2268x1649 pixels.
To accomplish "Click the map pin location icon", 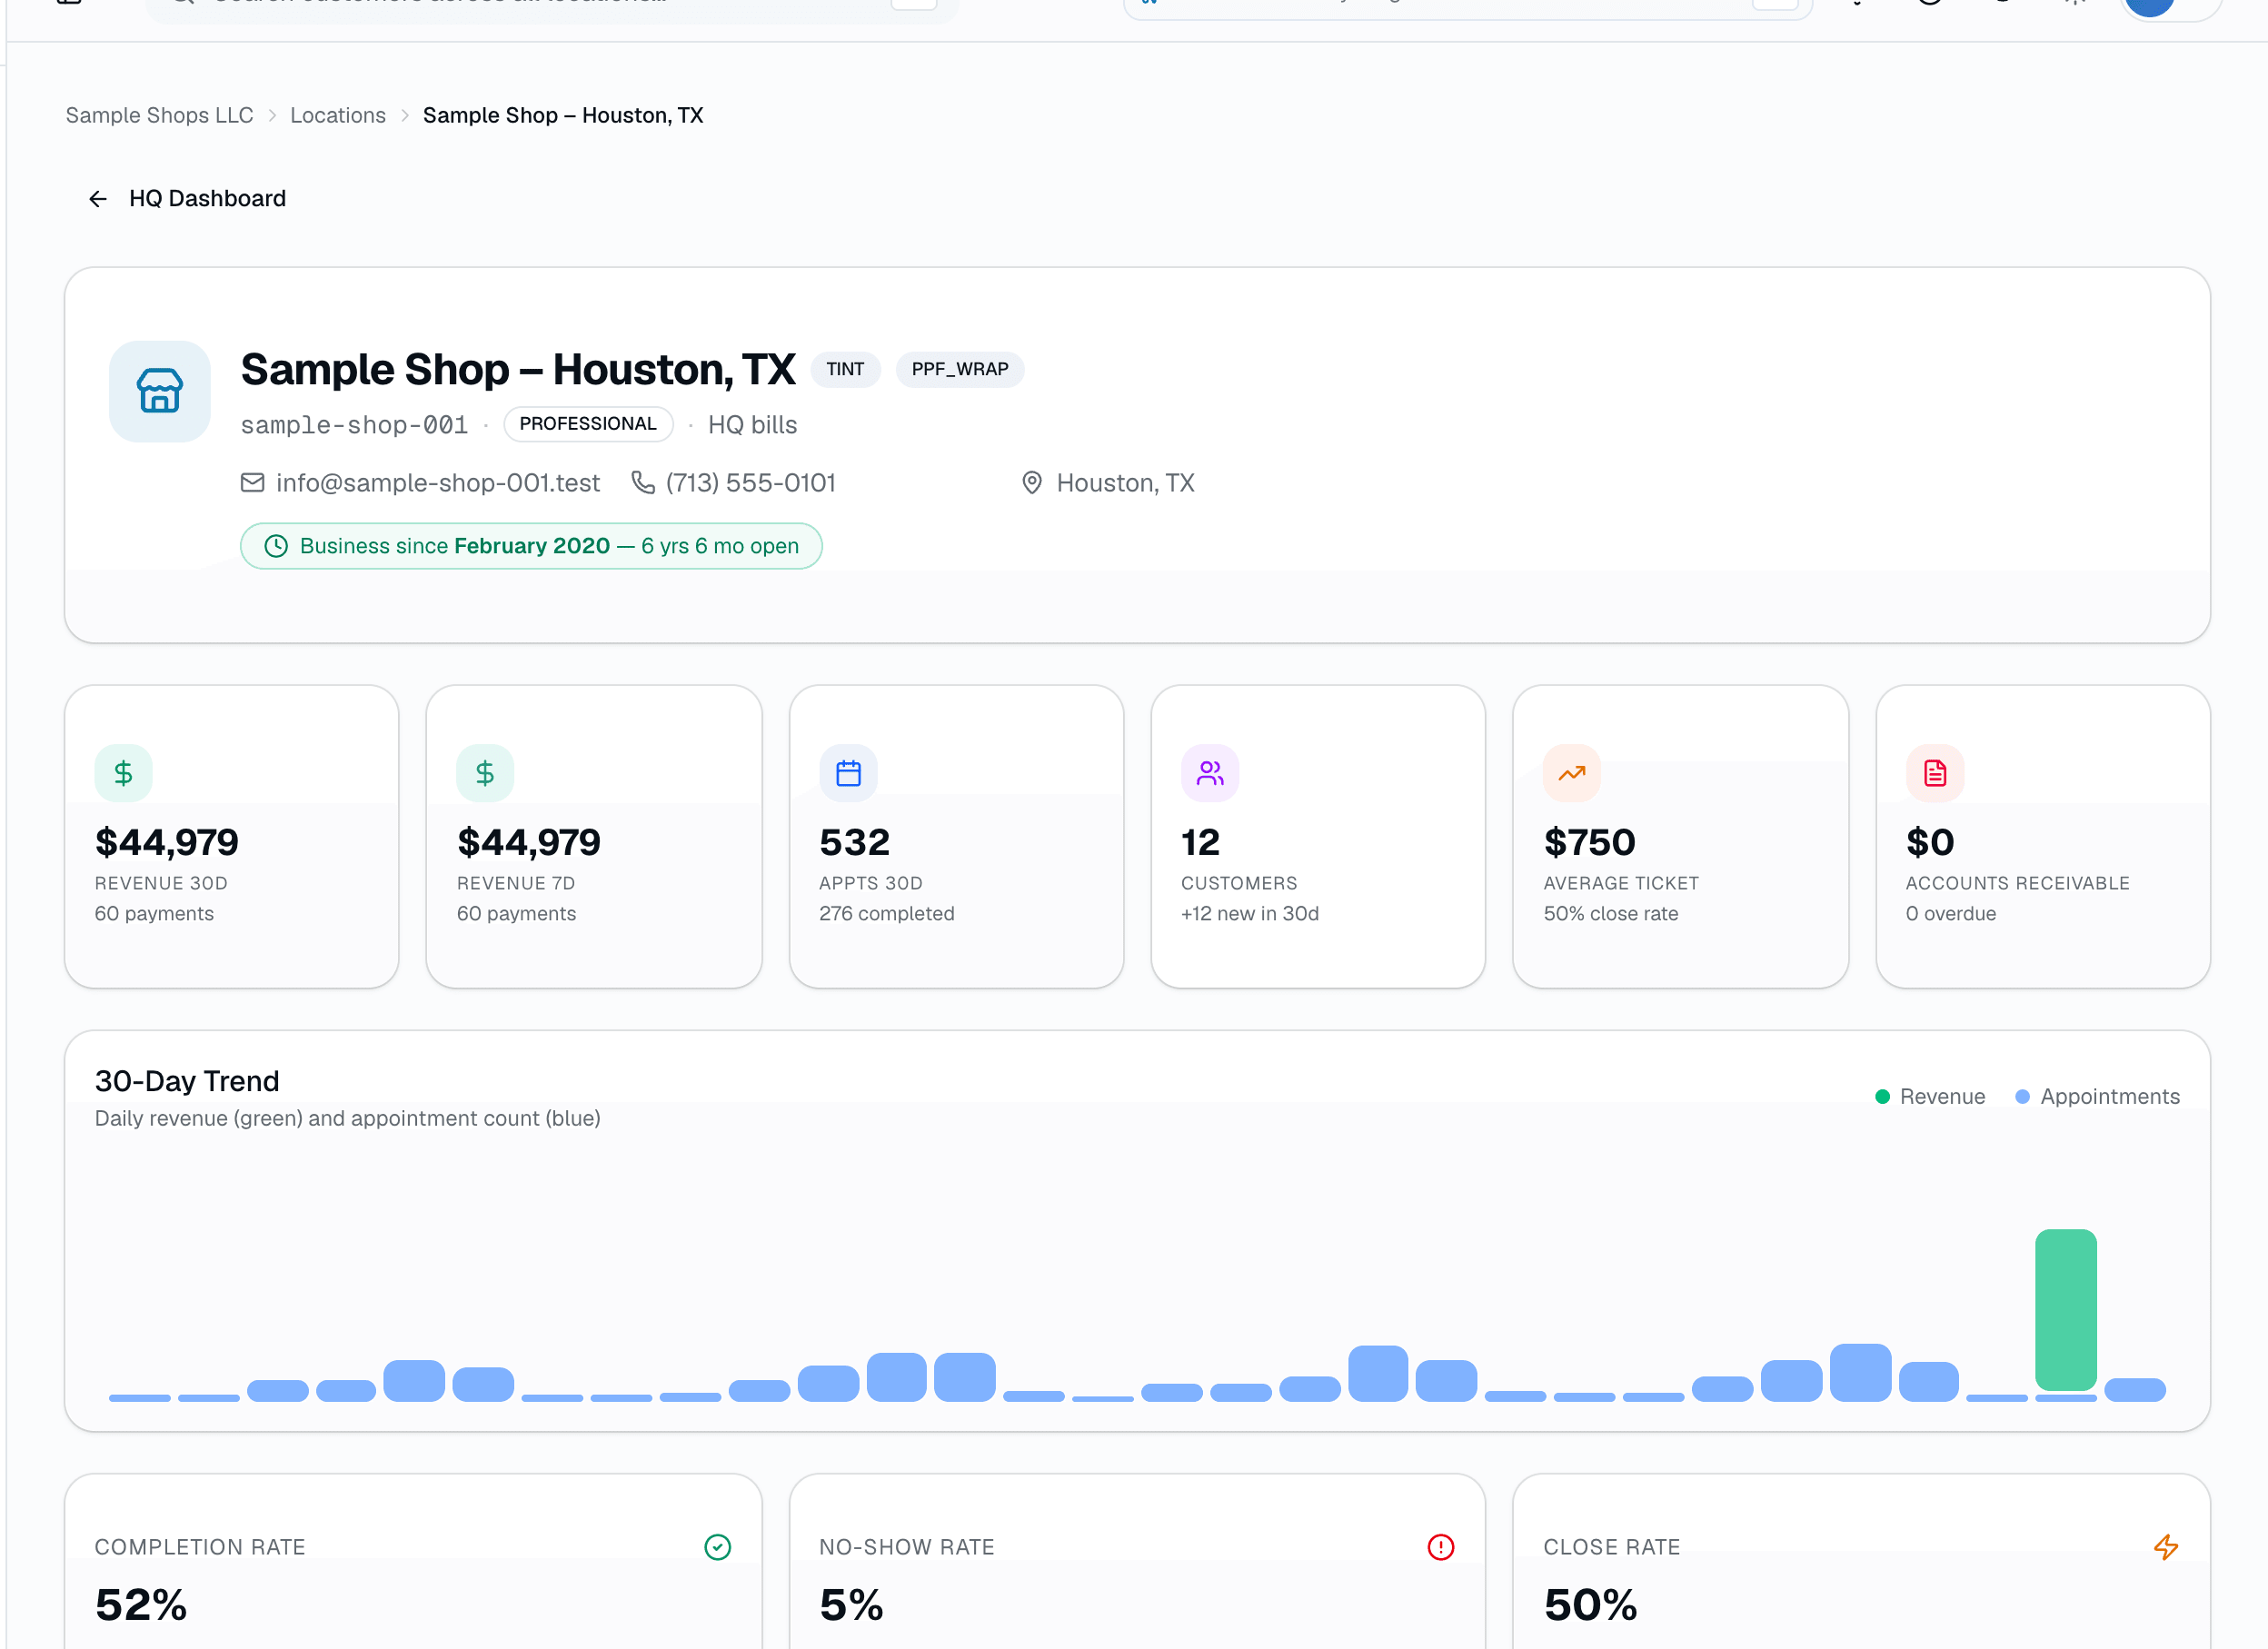I will pos(1032,483).
